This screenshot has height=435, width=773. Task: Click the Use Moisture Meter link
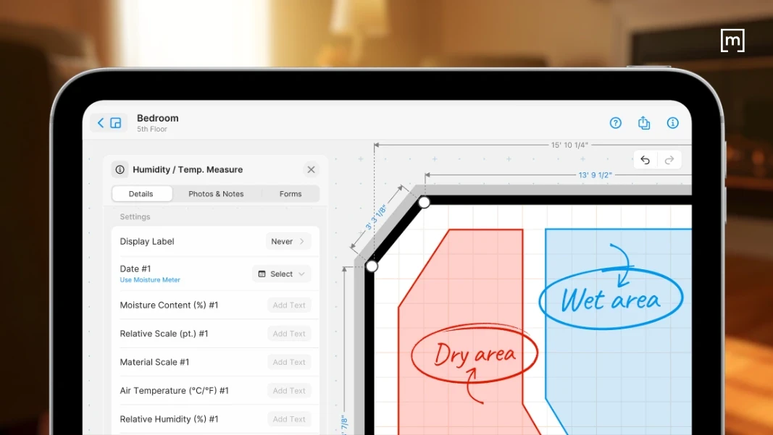(150, 280)
